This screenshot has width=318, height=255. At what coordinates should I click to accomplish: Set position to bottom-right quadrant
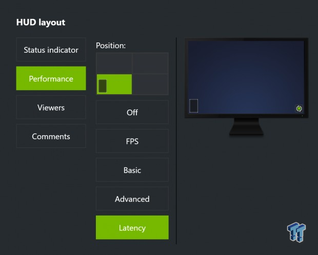click(150, 84)
